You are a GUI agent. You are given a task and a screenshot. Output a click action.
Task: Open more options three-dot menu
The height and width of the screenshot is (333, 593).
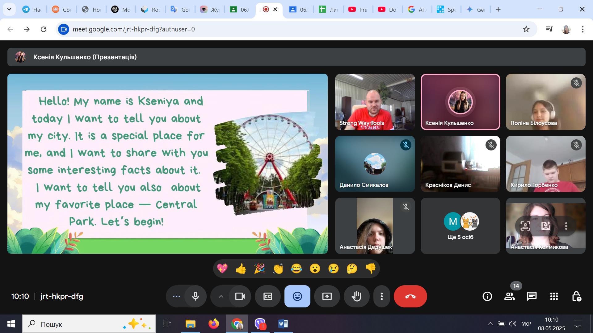click(x=382, y=296)
